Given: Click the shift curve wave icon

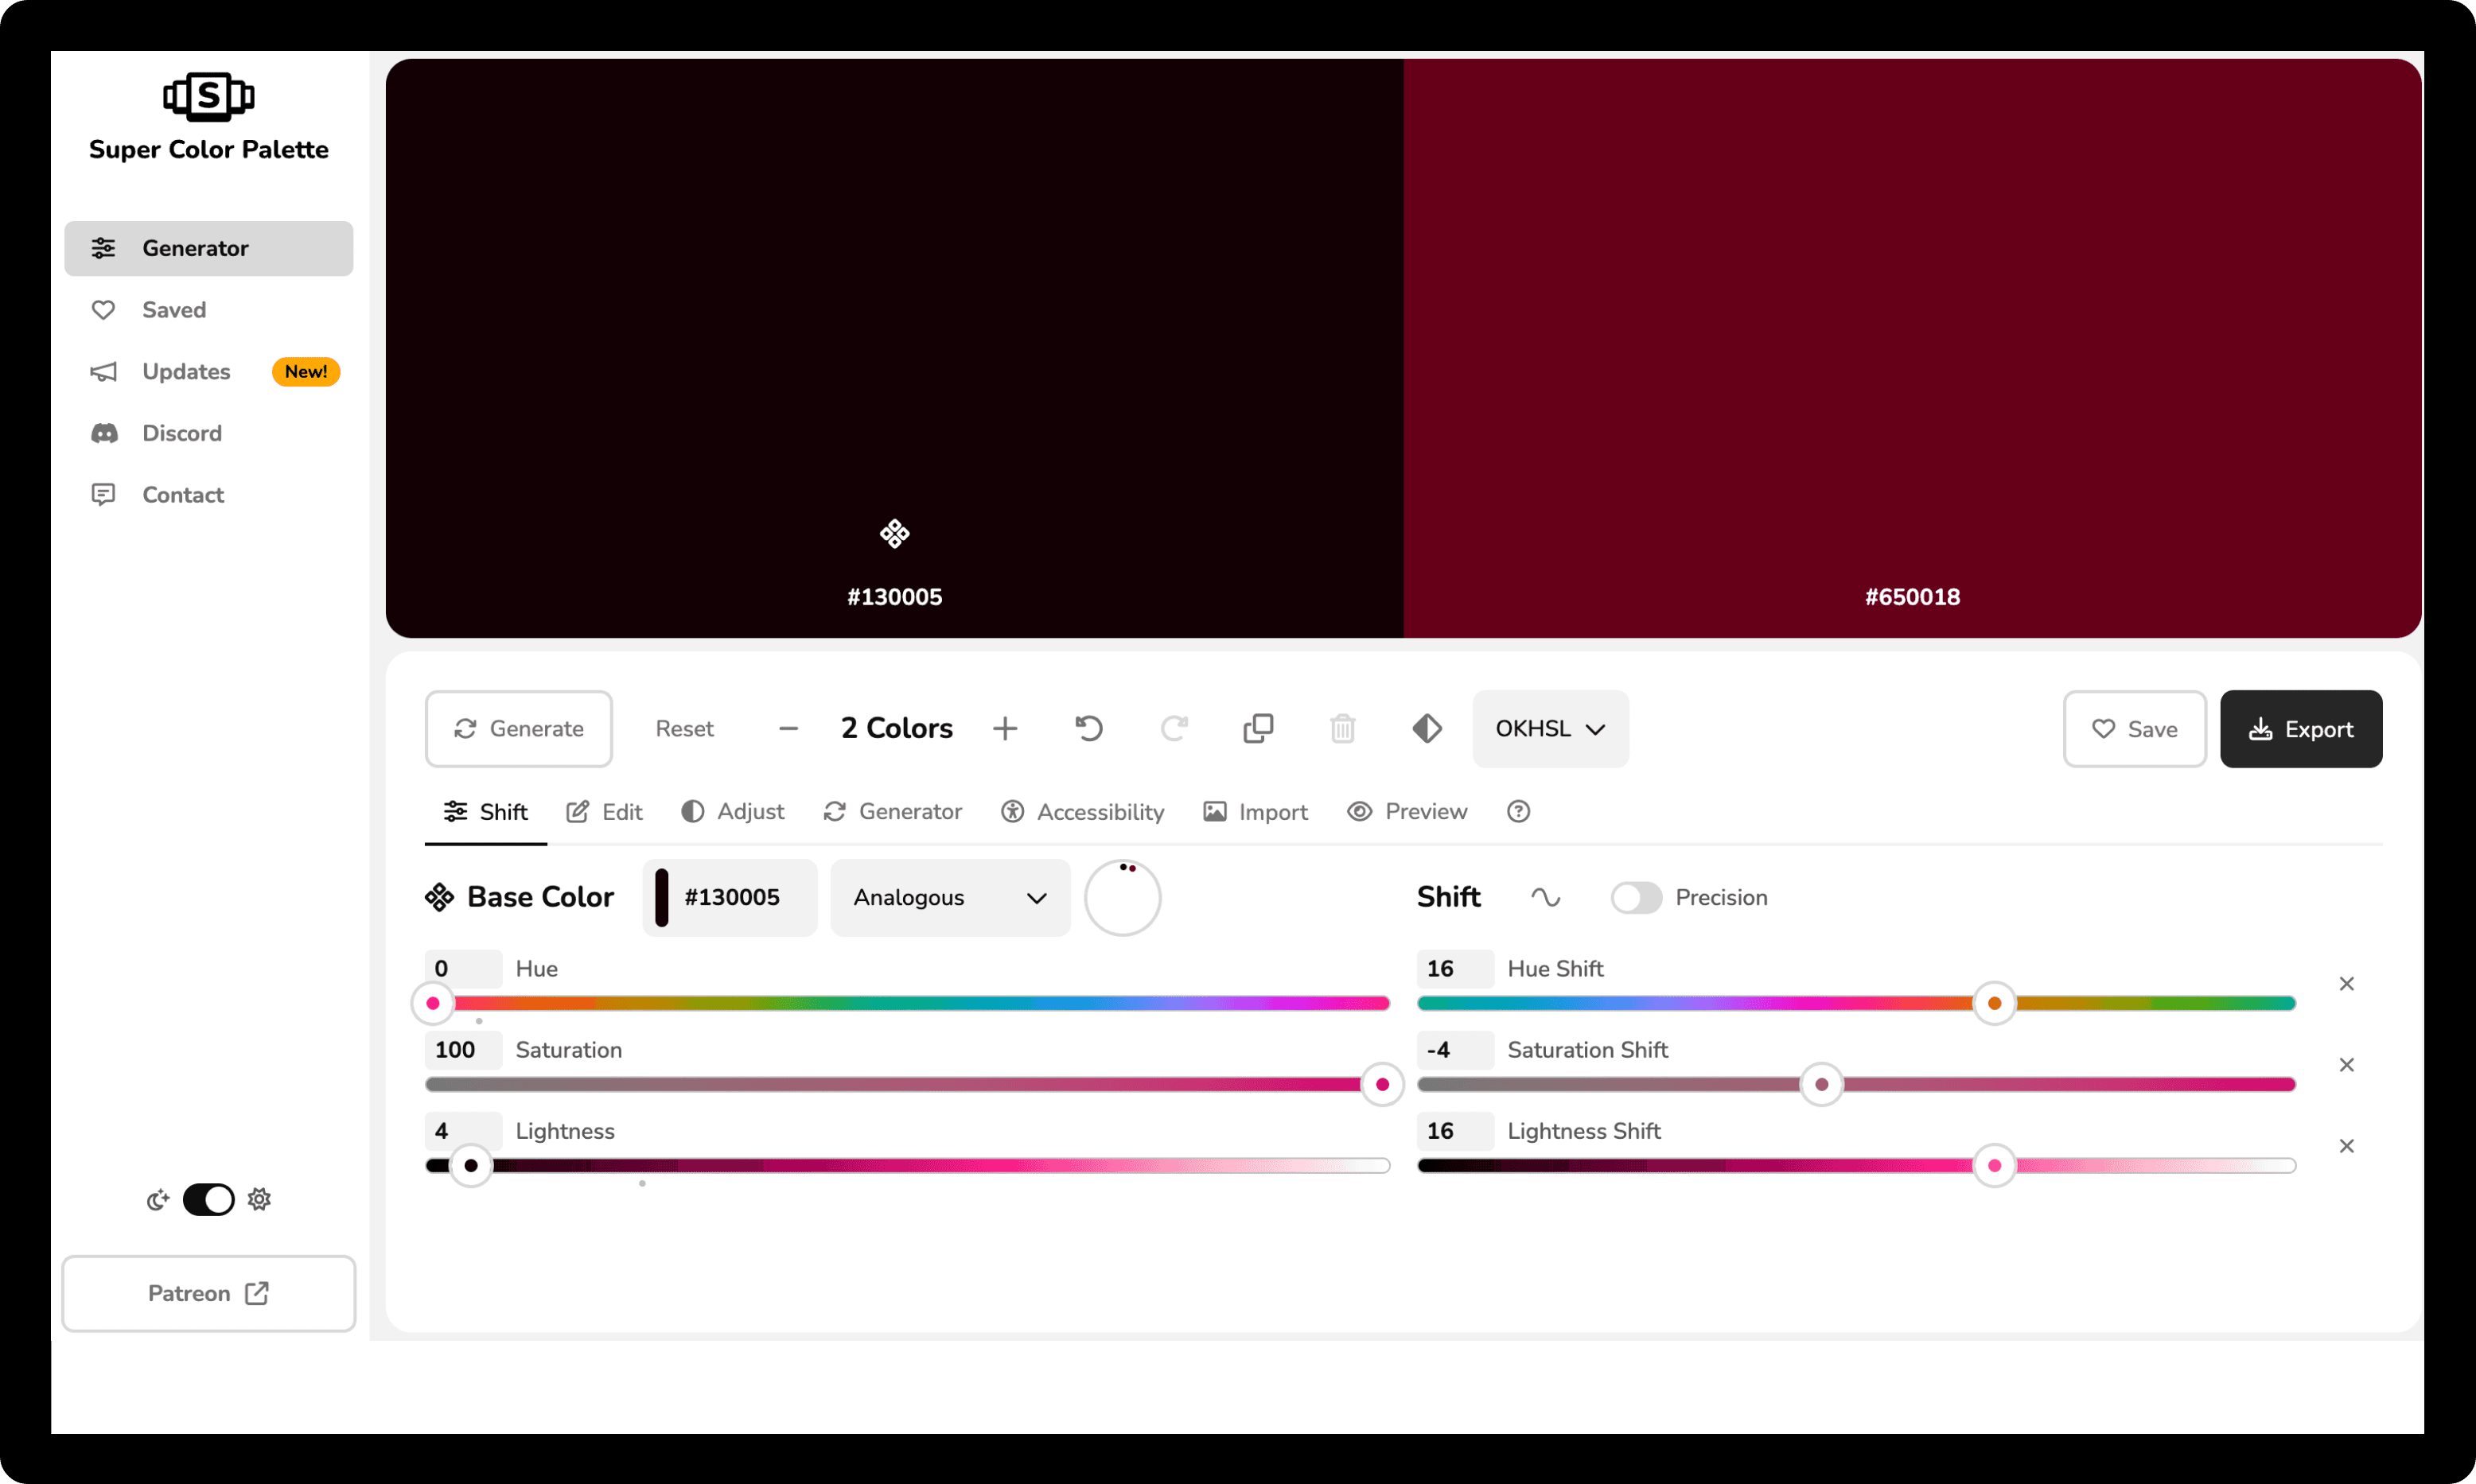Looking at the screenshot, I should 1544,897.
